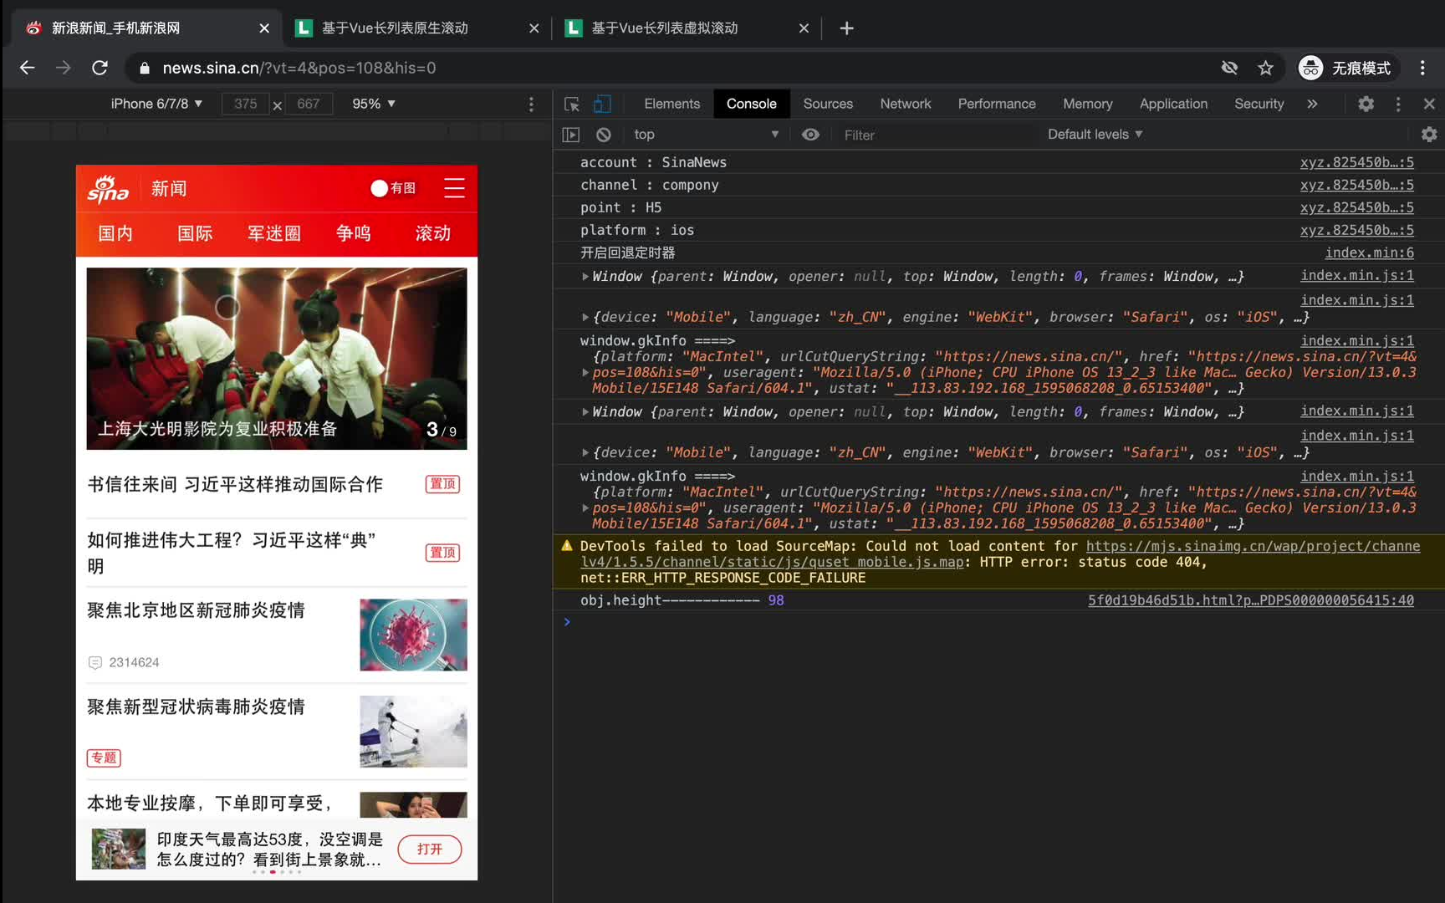Expand the second device Mobile object
Image resolution: width=1445 pixels, height=903 pixels.
coord(585,453)
